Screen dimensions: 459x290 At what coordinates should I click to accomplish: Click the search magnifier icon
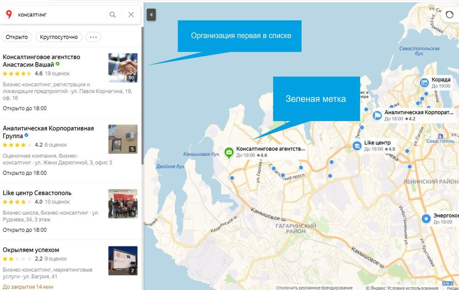coord(112,15)
